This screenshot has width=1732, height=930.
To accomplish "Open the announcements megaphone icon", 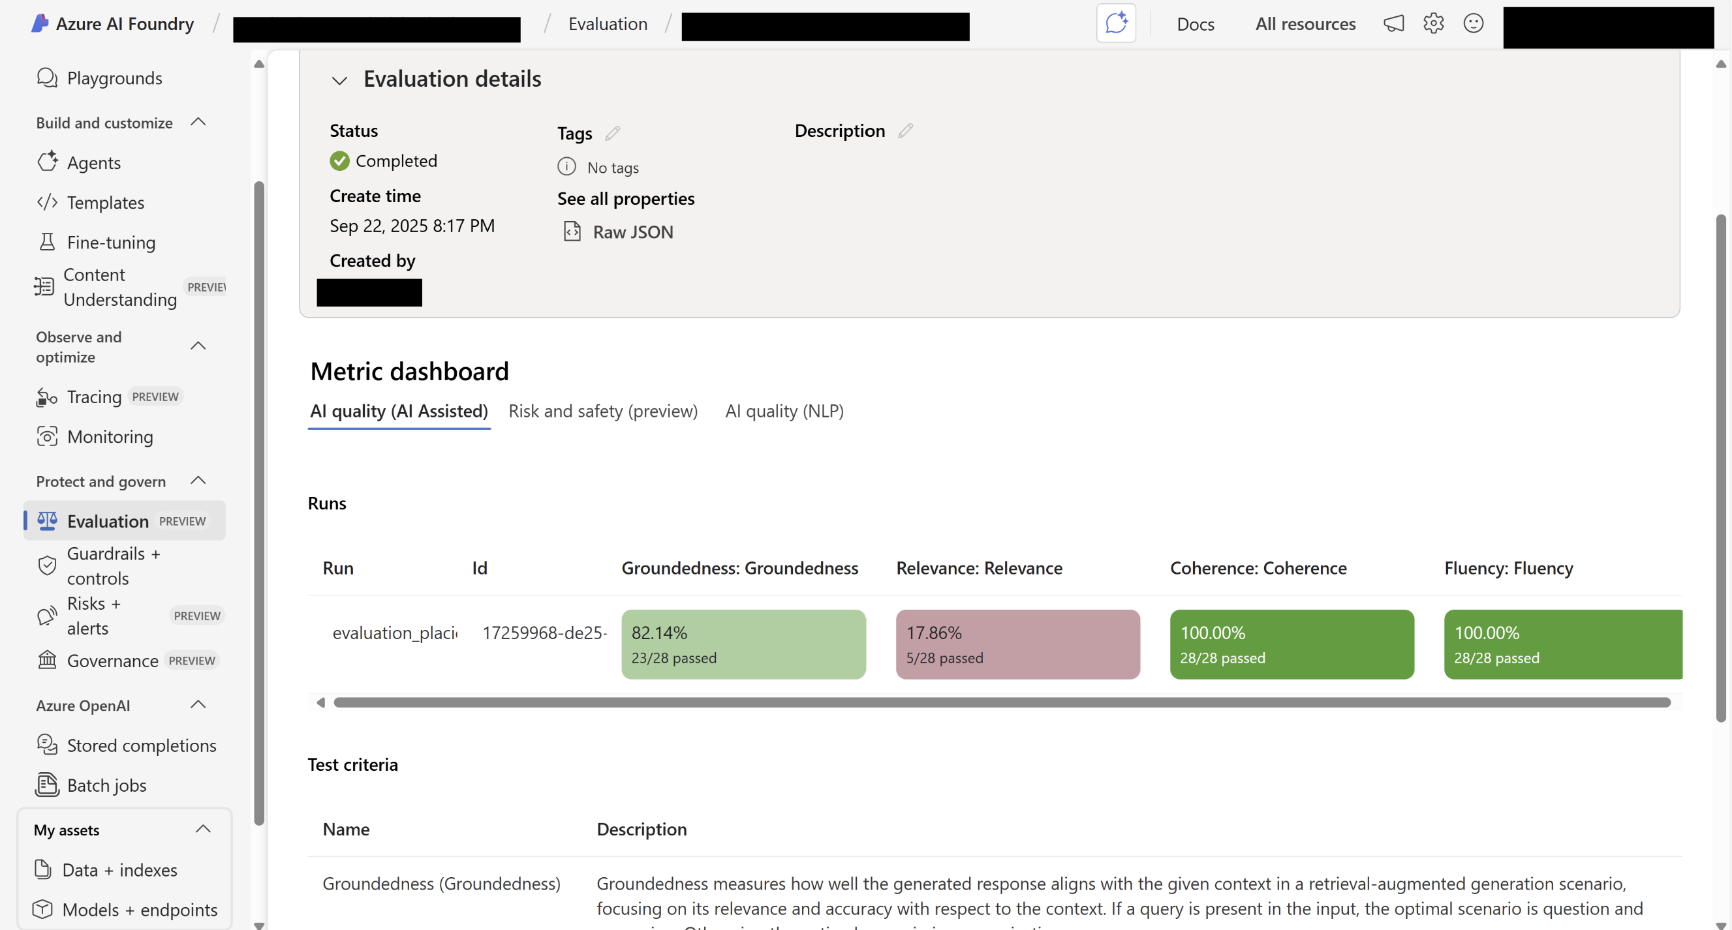I will pos(1393,23).
